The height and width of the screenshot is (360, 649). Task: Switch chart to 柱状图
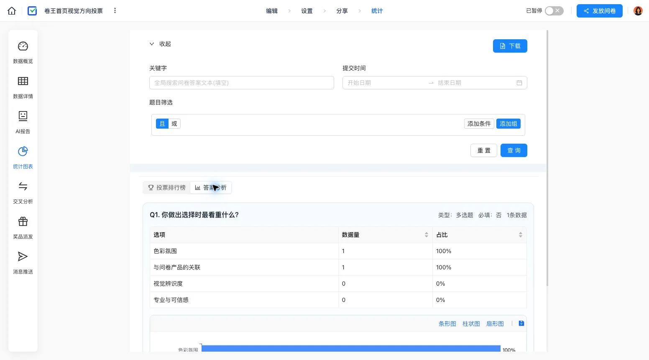click(x=471, y=324)
